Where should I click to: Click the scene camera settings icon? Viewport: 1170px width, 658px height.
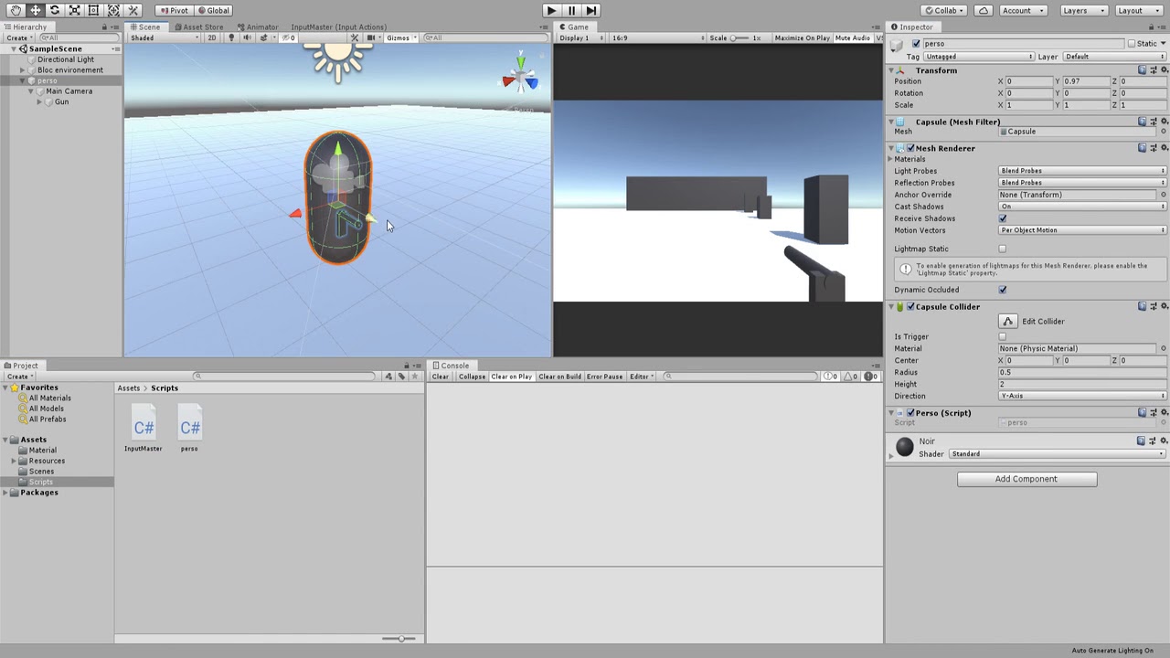pos(372,37)
